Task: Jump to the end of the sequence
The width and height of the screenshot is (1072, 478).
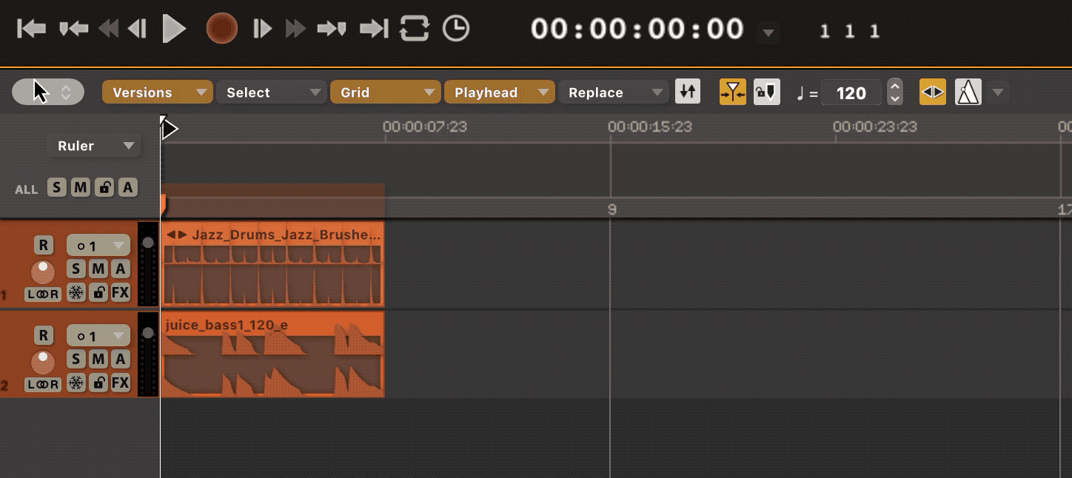Action: [374, 29]
